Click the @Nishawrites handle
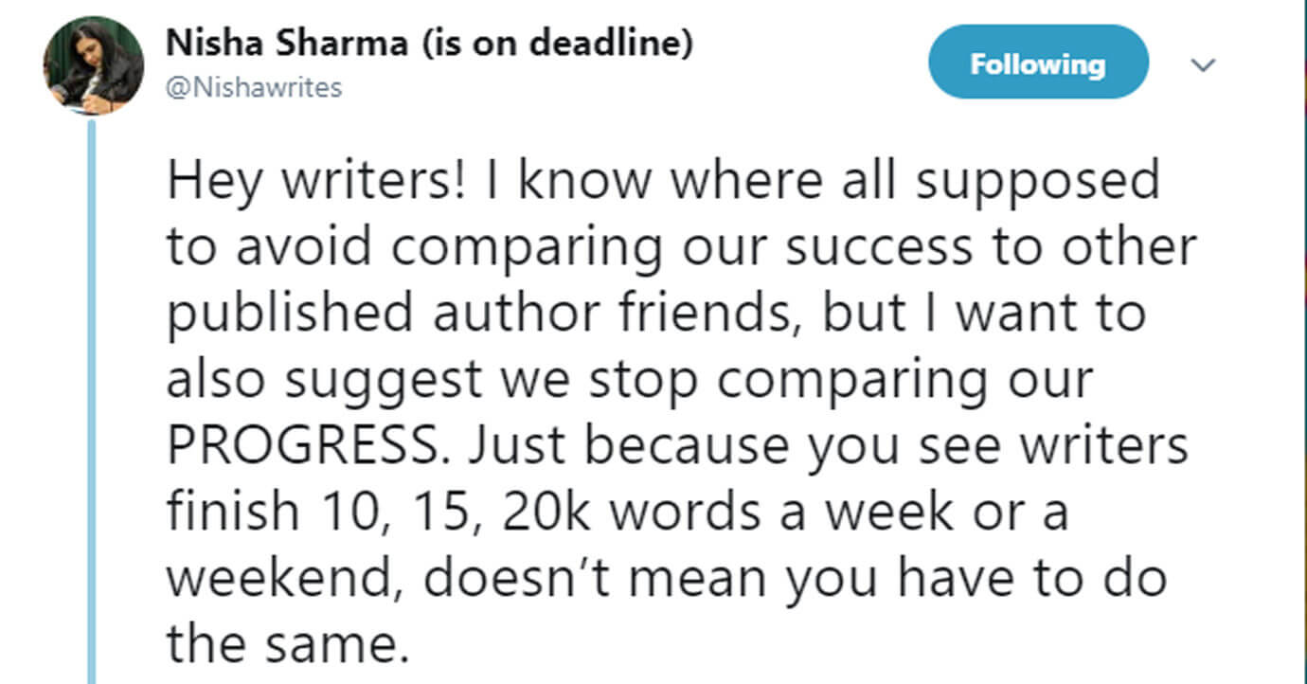1307x684 pixels. [x=254, y=88]
